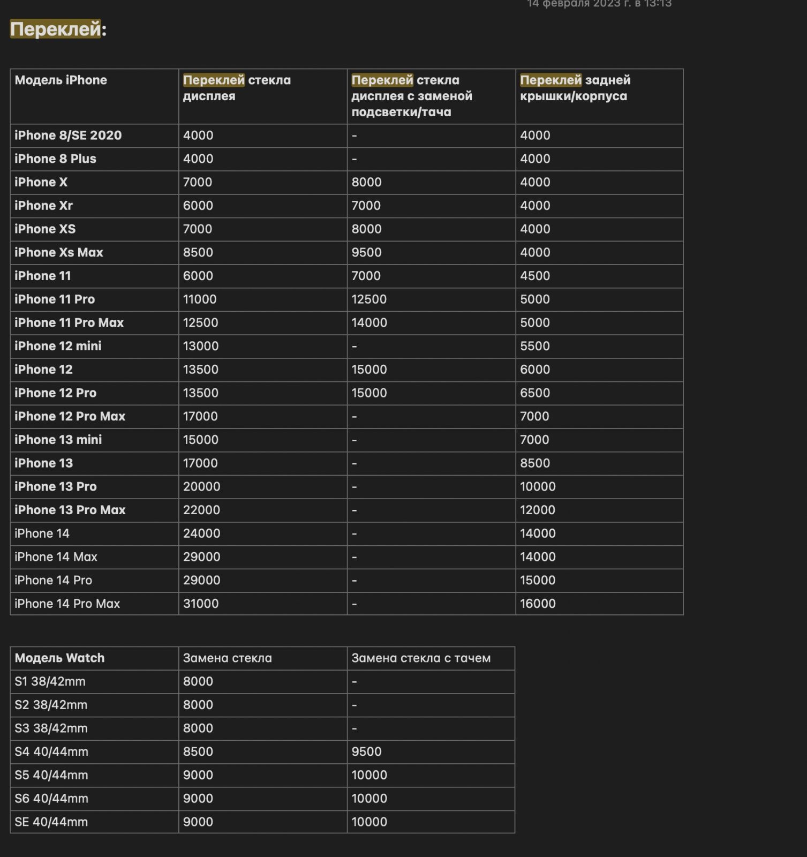Click the 'iPhone 12 Pro Max' row label

(70, 416)
